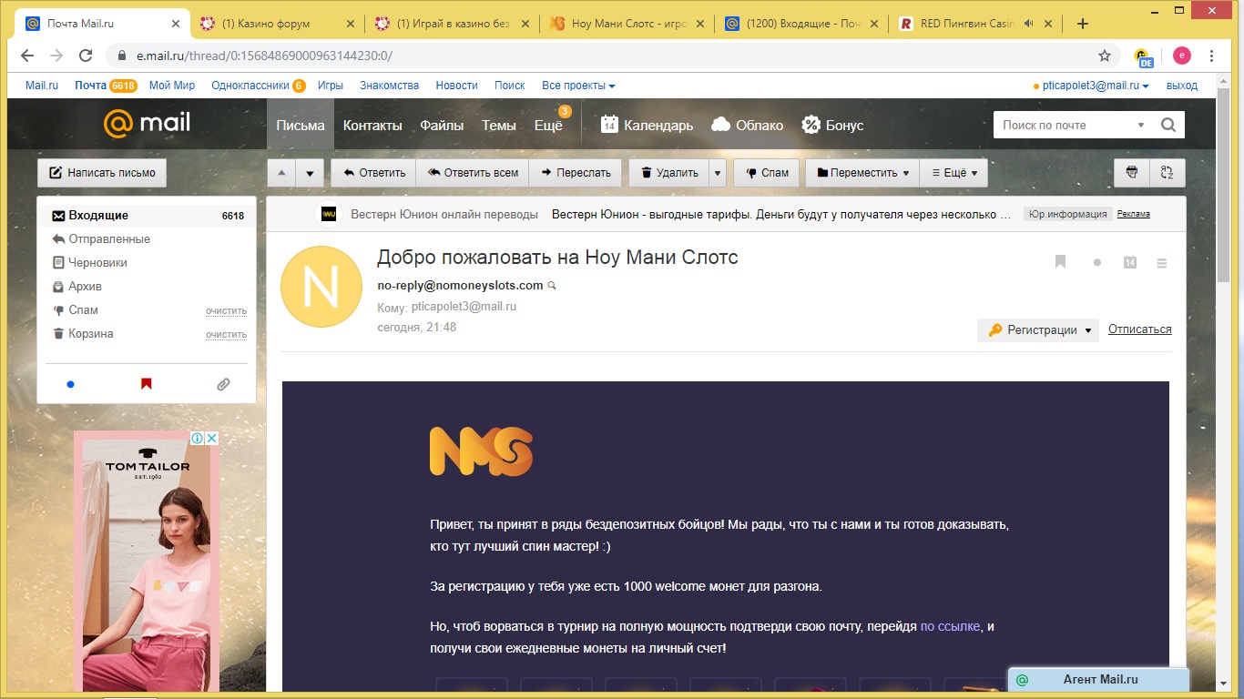Click the Написать письмо button
The image size is (1244, 699).
pos(102,173)
